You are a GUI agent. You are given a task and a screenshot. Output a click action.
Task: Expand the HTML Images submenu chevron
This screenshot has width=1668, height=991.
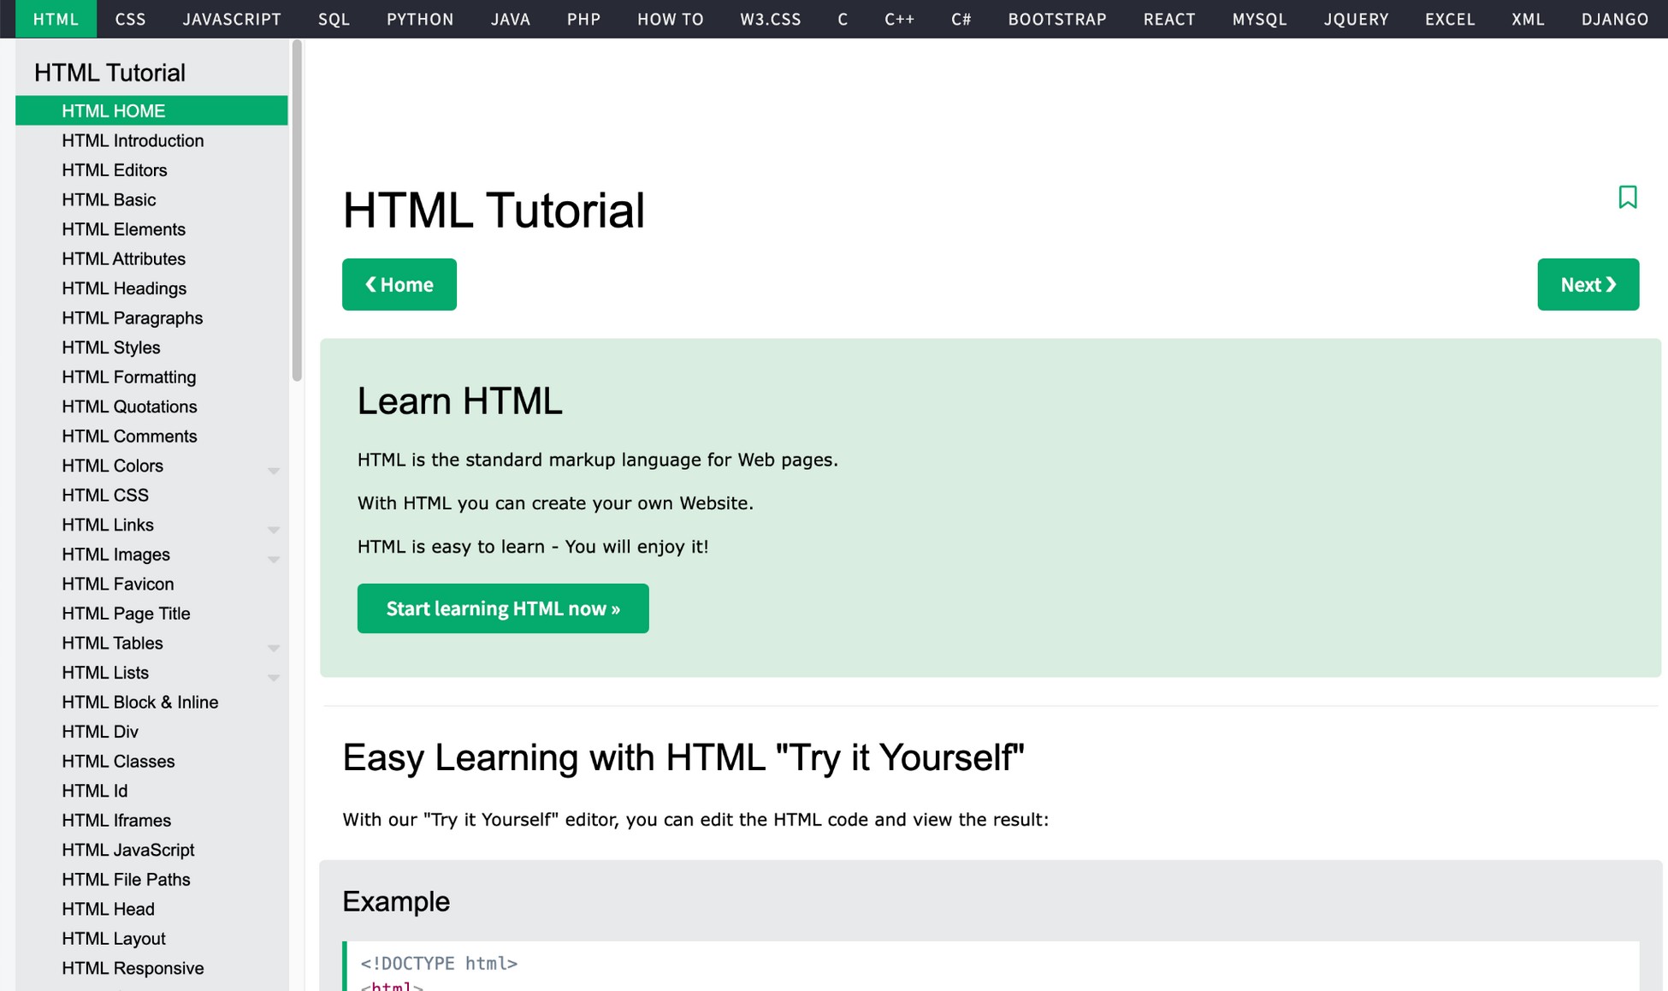[x=274, y=559]
